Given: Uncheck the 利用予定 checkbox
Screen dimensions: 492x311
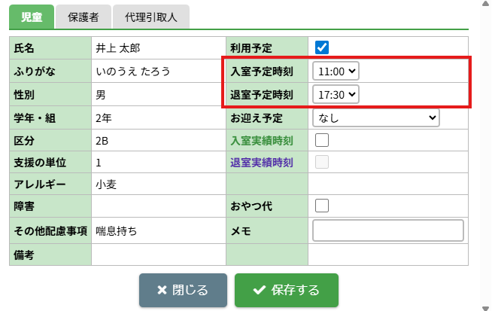Looking at the screenshot, I should (322, 47).
